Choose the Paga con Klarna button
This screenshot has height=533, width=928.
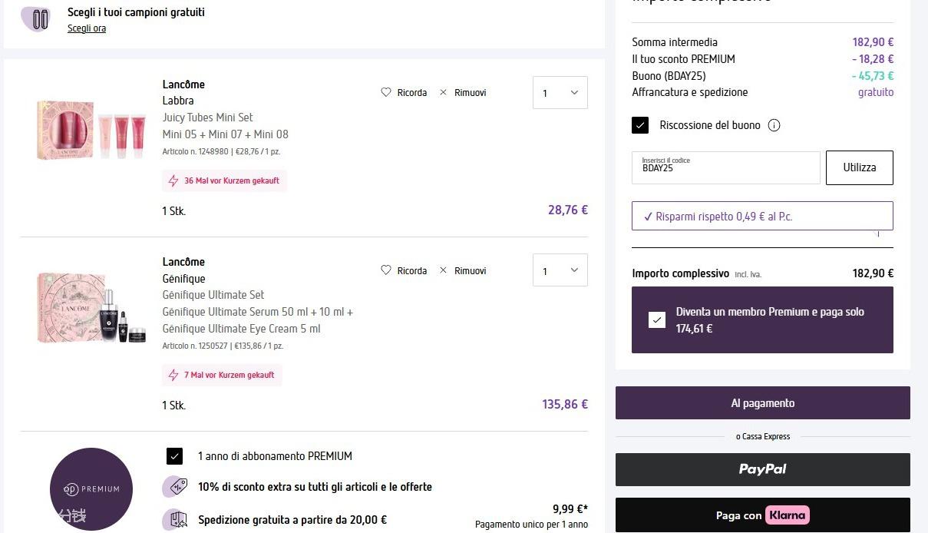click(x=762, y=515)
